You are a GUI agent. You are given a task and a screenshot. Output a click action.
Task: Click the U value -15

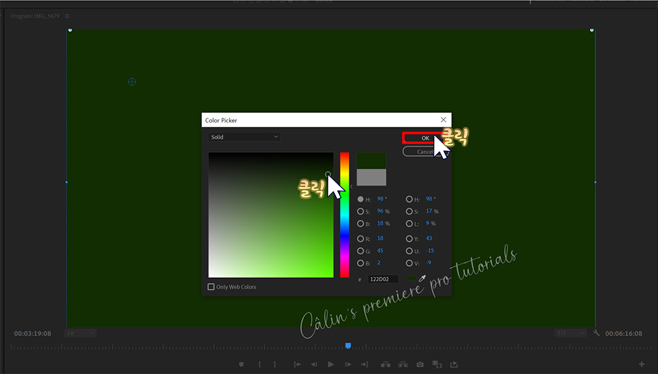(x=430, y=251)
